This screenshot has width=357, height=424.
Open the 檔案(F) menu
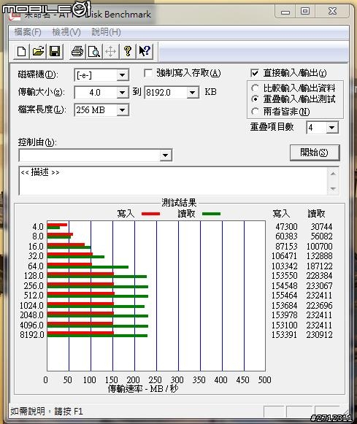[28, 32]
